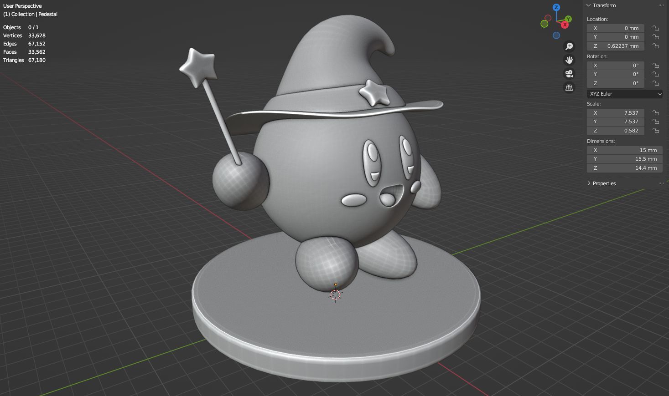Lock the Rotation Z value
This screenshot has width=669, height=396.
pyautogui.click(x=656, y=83)
